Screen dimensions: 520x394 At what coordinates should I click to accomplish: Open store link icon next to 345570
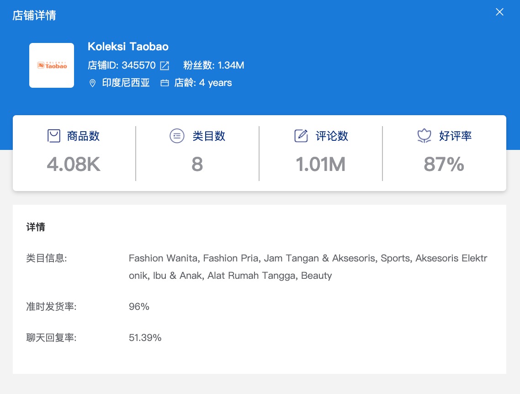[x=164, y=66]
